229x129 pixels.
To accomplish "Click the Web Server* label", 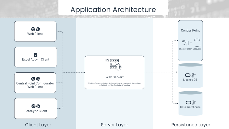I will pos(114,77).
